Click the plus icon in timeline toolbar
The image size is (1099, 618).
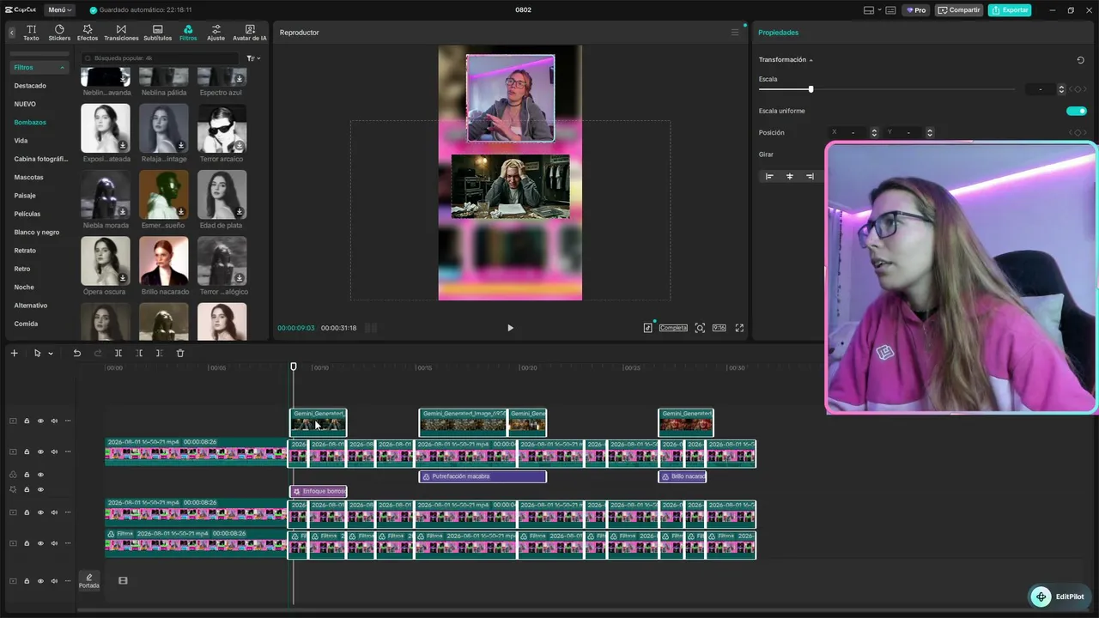click(14, 353)
